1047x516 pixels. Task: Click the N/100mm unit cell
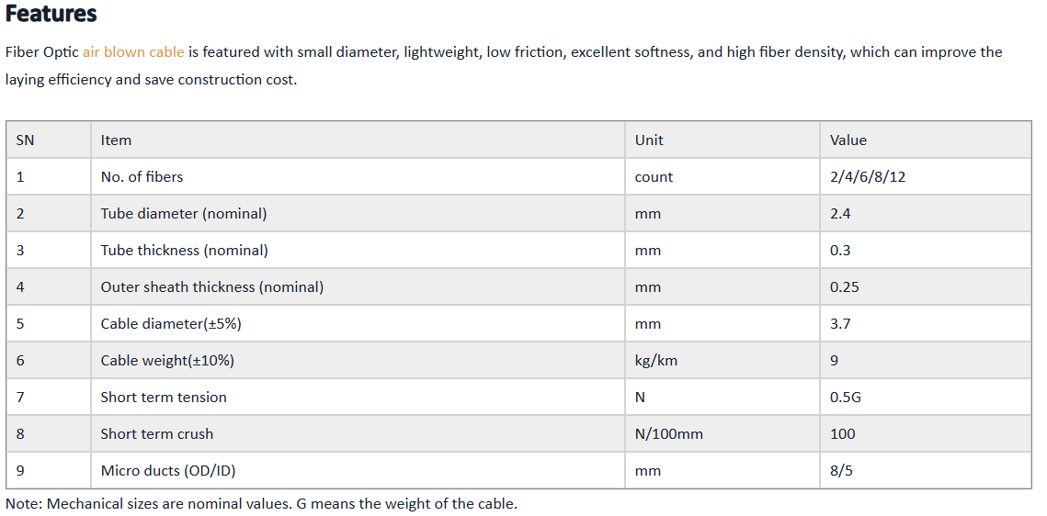(723, 433)
